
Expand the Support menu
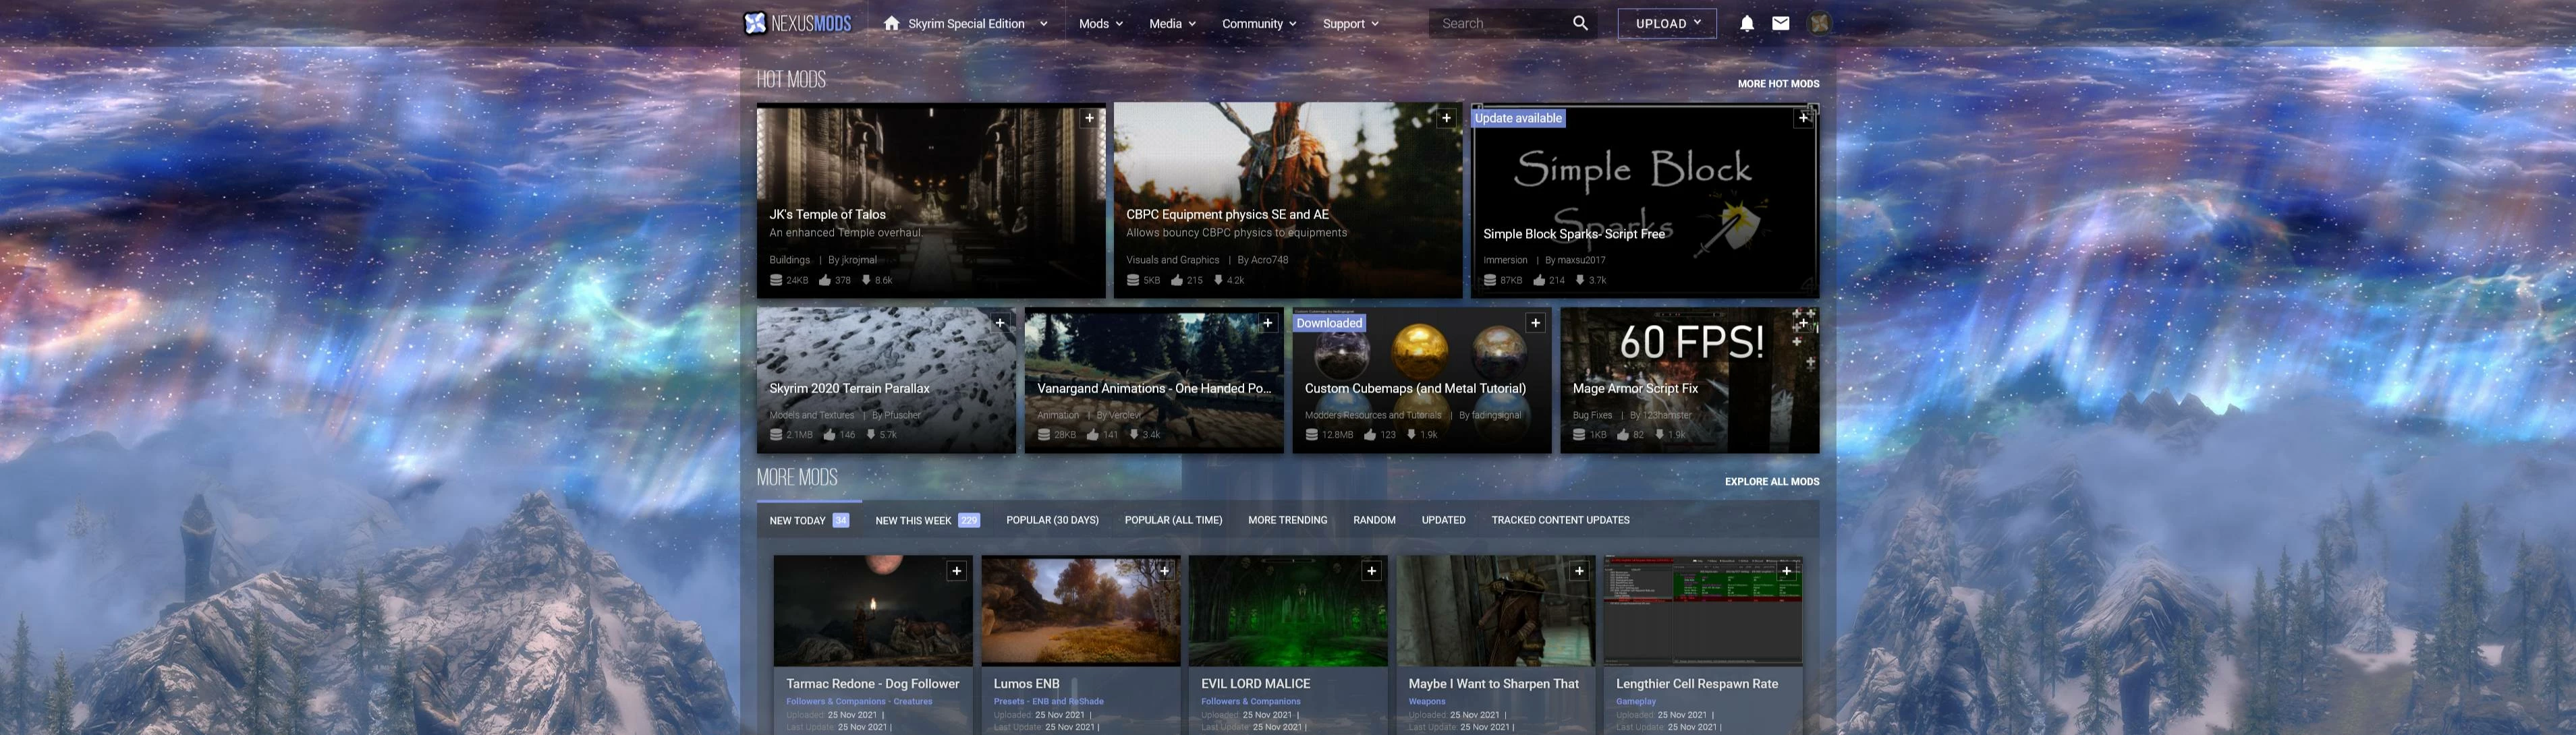tap(1350, 24)
